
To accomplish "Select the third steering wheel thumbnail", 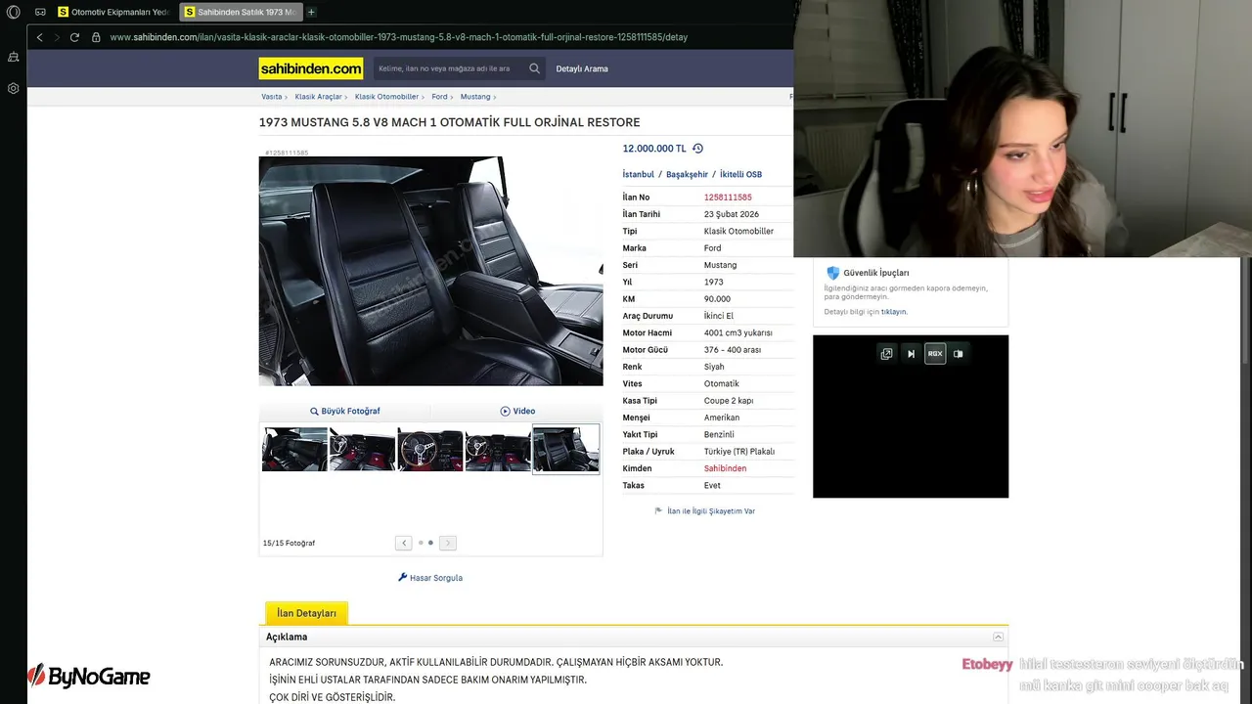I will [x=429, y=450].
